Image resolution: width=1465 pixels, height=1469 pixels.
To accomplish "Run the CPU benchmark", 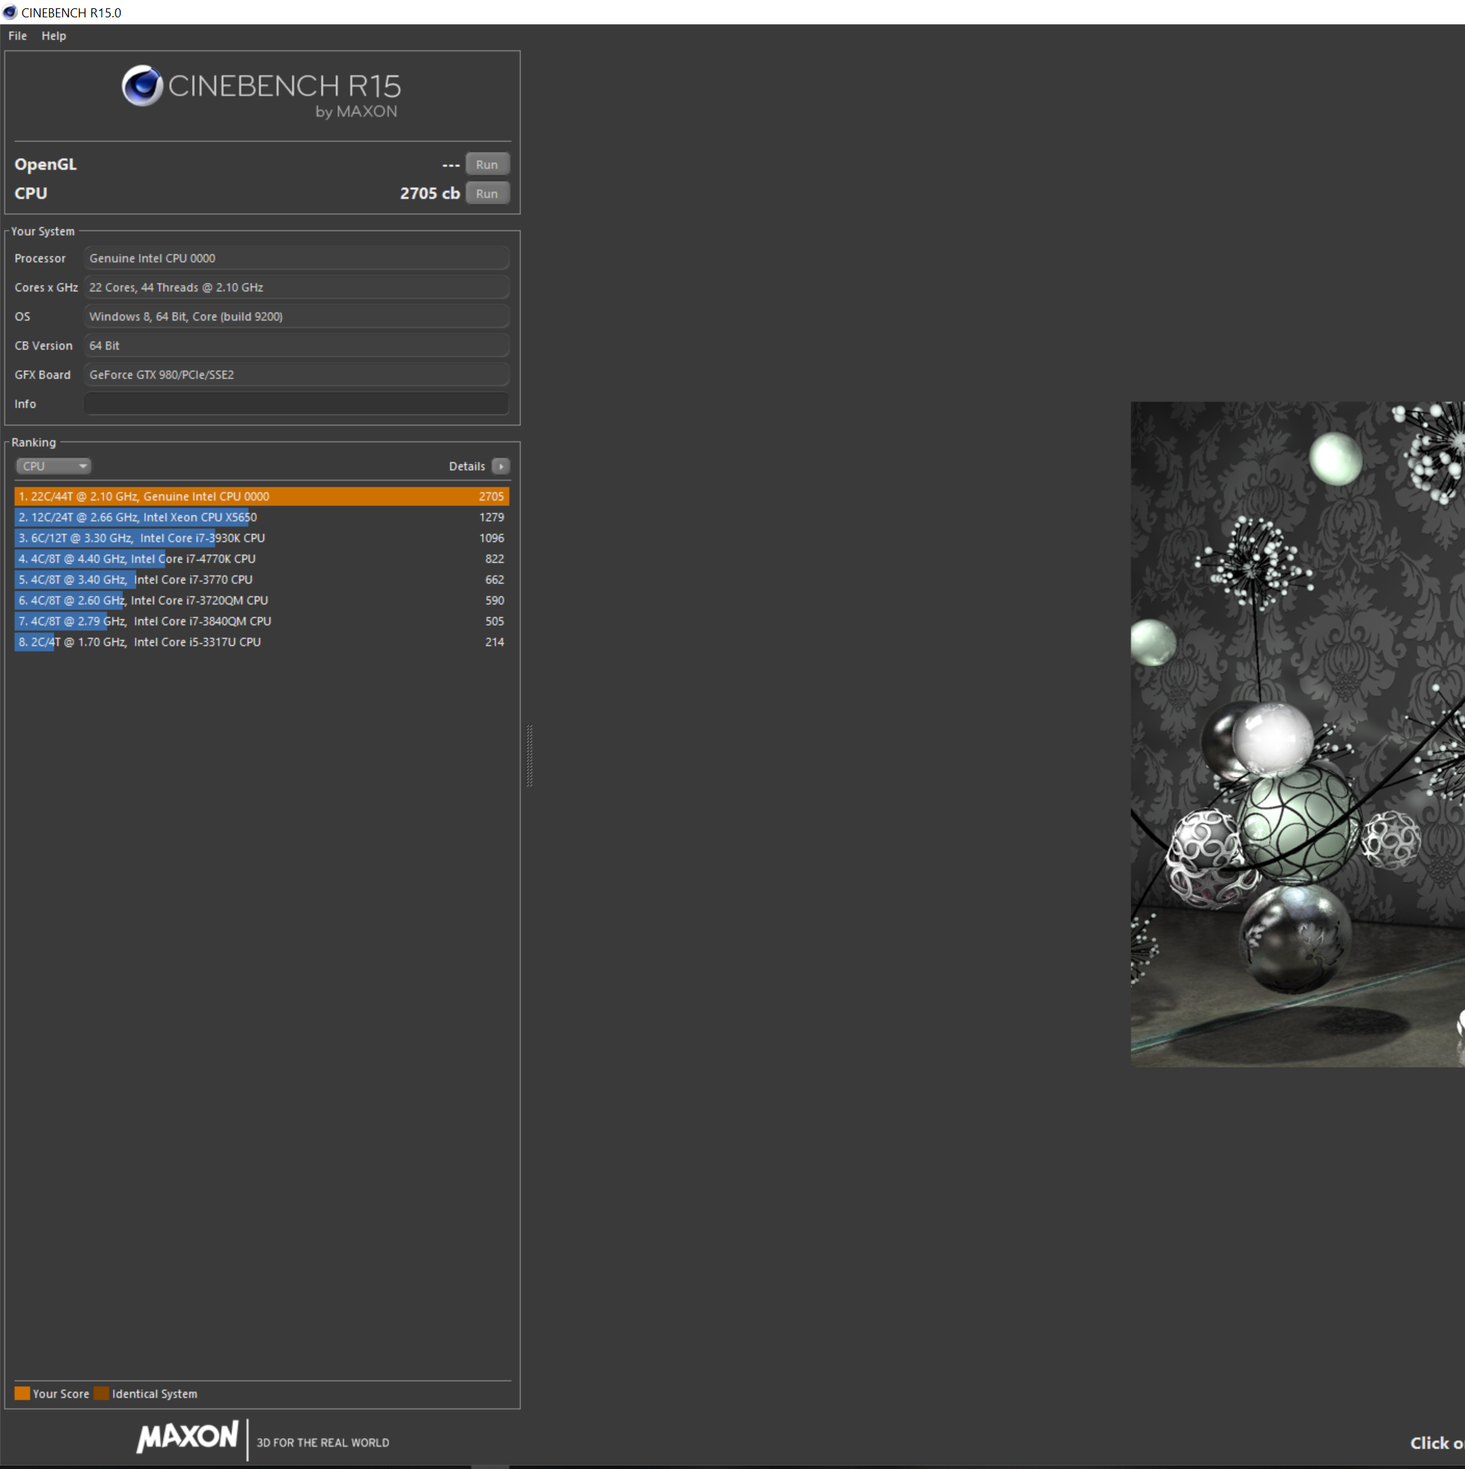I will tap(487, 193).
